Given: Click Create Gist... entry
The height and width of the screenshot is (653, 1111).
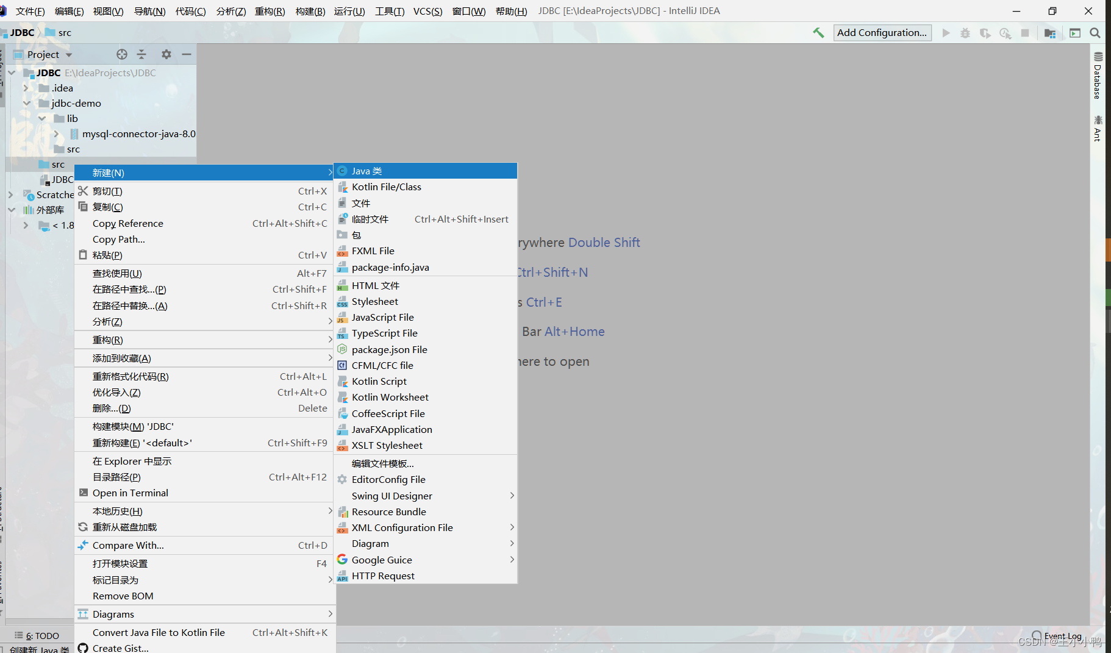Looking at the screenshot, I should [x=205, y=648].
